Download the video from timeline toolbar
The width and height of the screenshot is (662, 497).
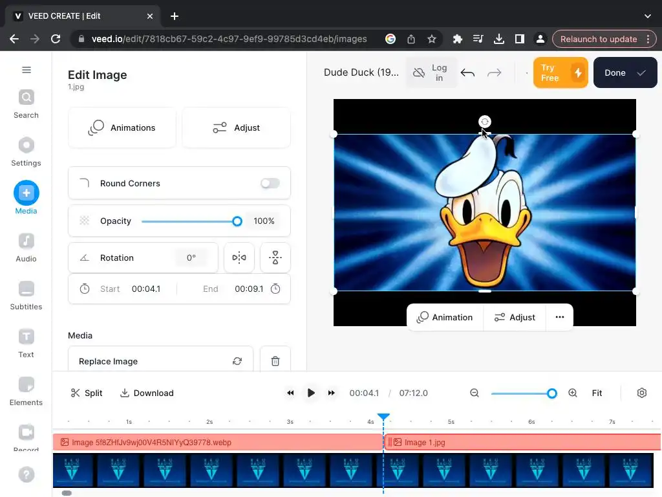click(x=147, y=393)
